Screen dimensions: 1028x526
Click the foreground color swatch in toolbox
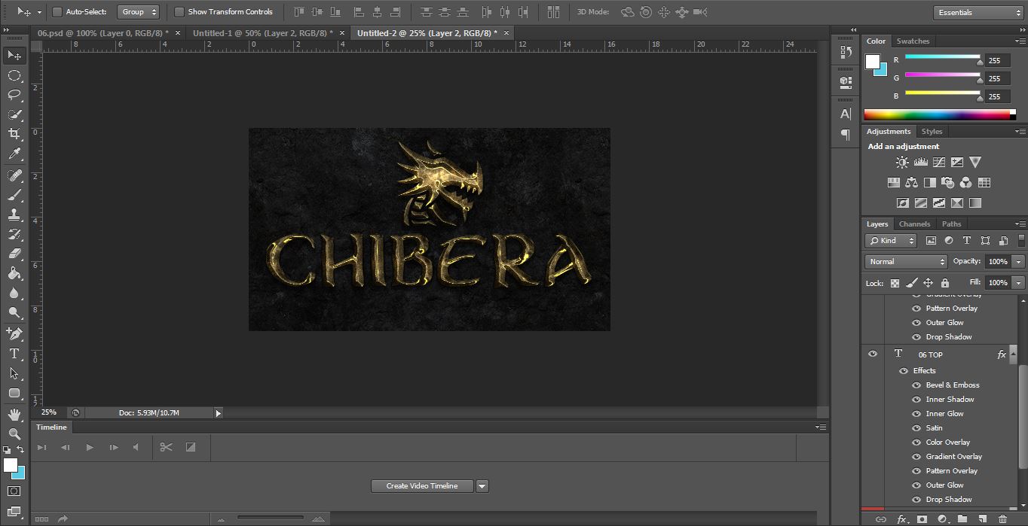point(11,466)
